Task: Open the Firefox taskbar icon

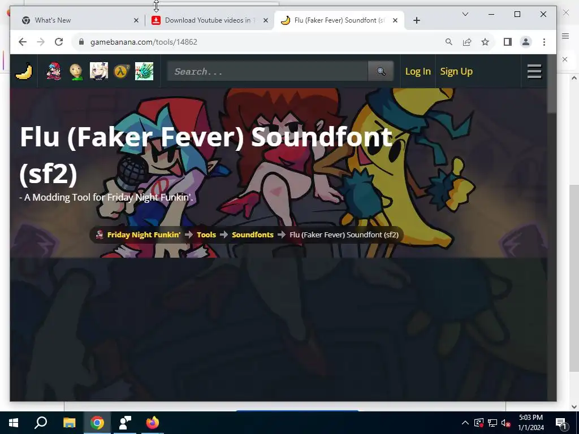Action: pyautogui.click(x=152, y=423)
